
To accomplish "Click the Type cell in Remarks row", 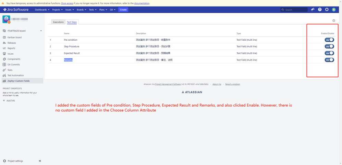I will pyautogui.click(x=247, y=60).
